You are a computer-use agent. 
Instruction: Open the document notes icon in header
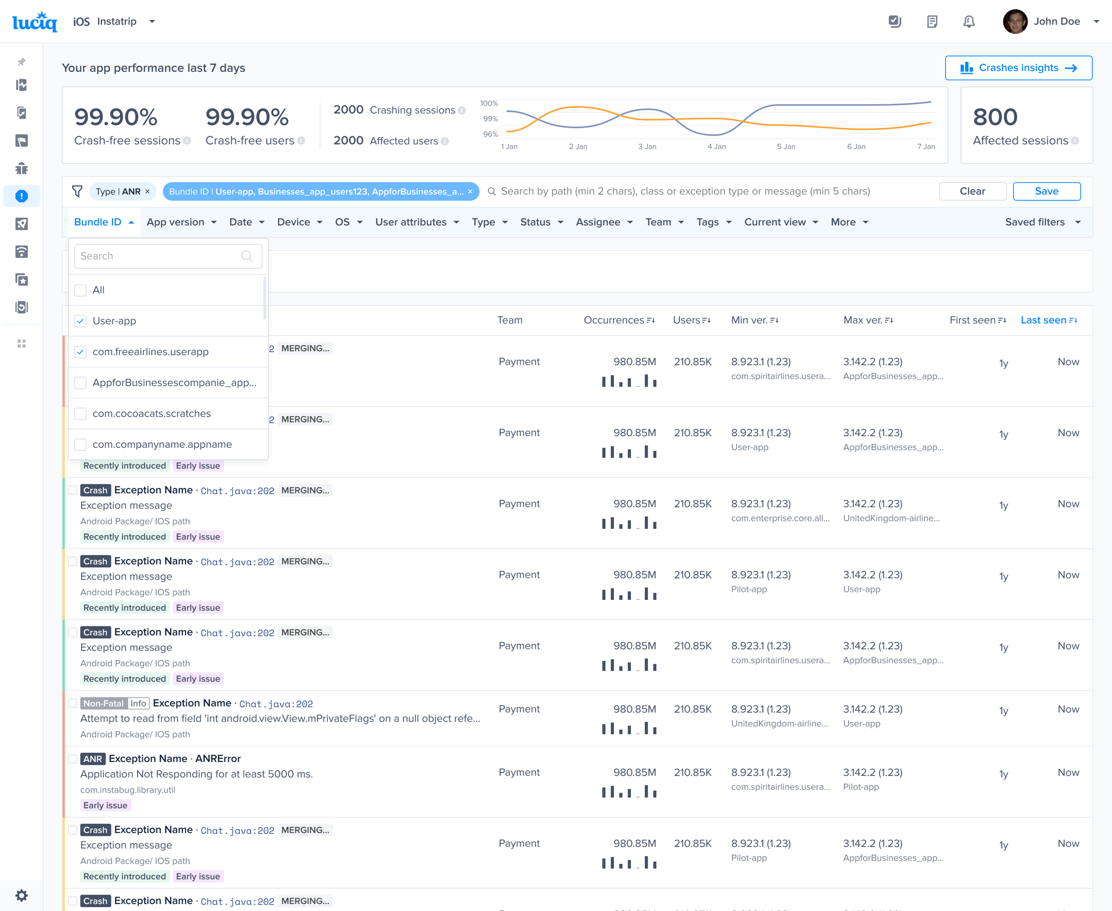pos(932,22)
